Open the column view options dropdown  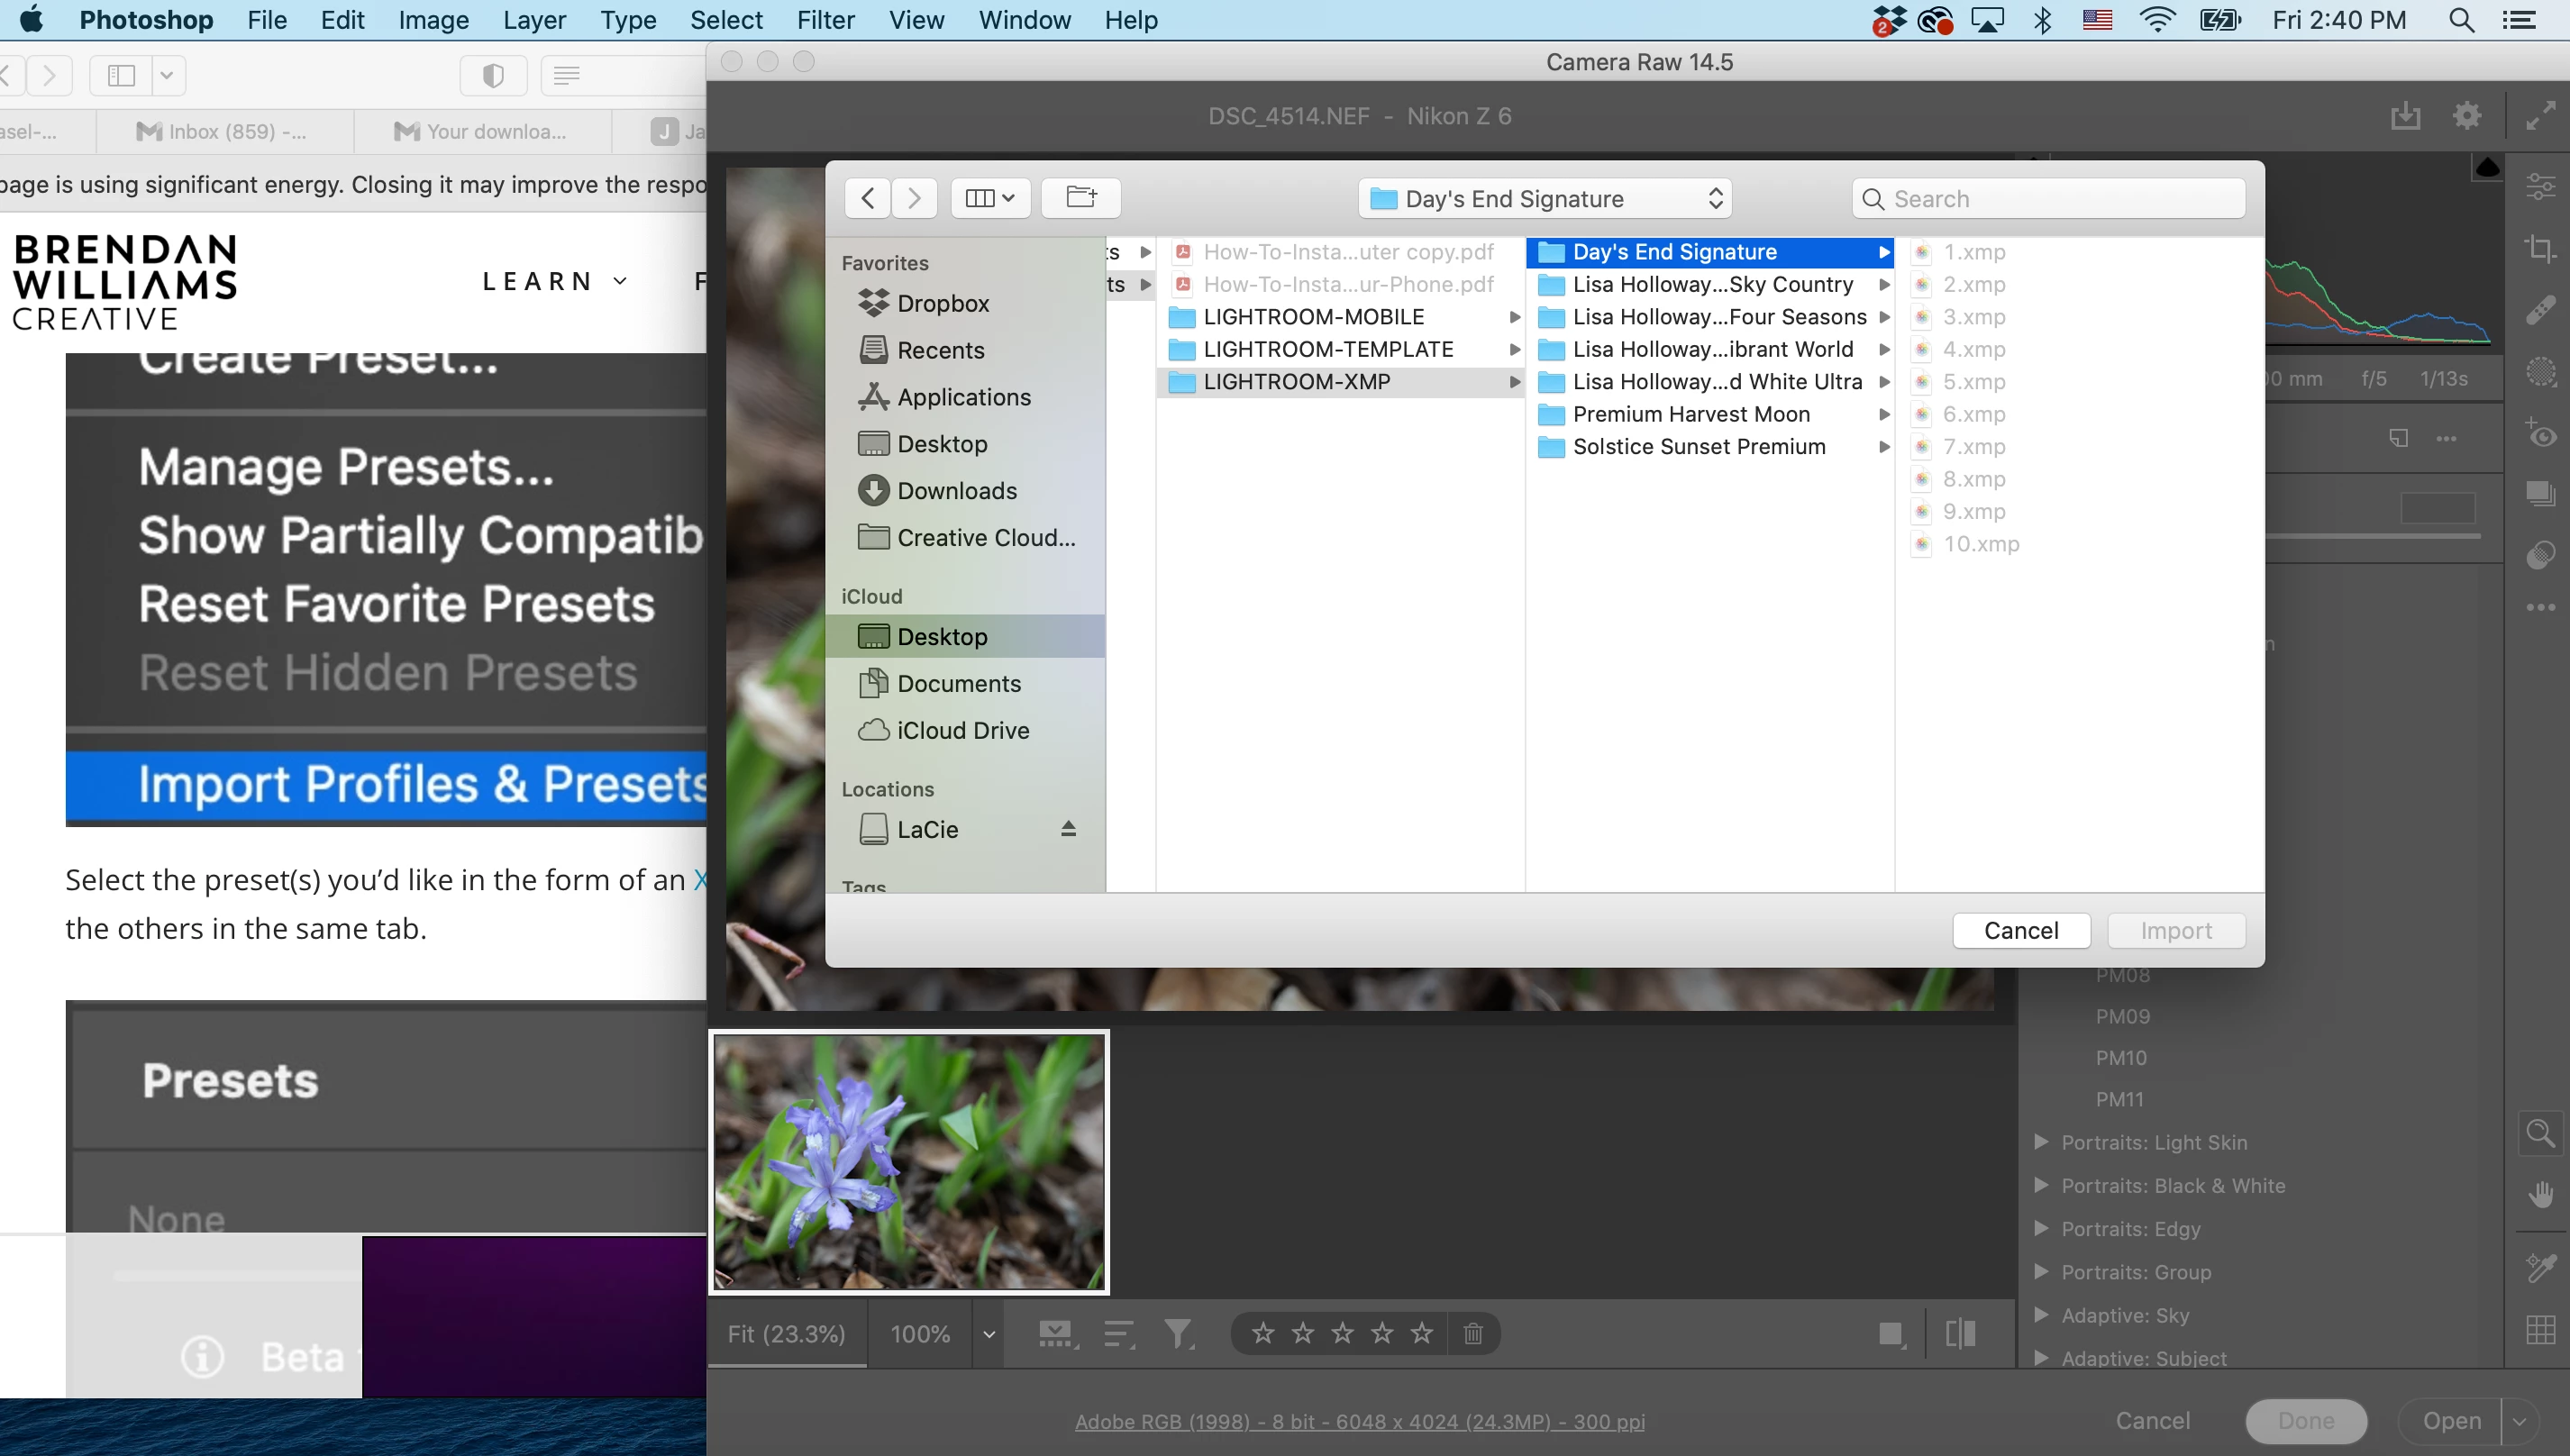(989, 198)
